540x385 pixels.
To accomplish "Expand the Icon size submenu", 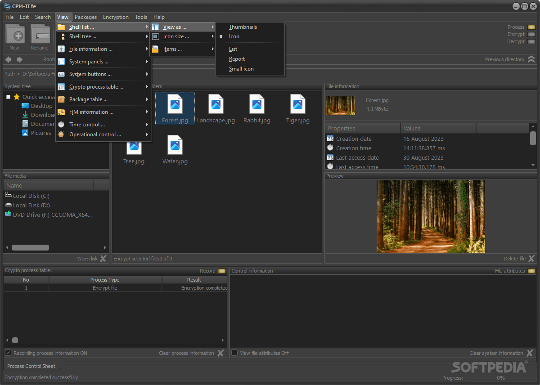I will tap(182, 36).
